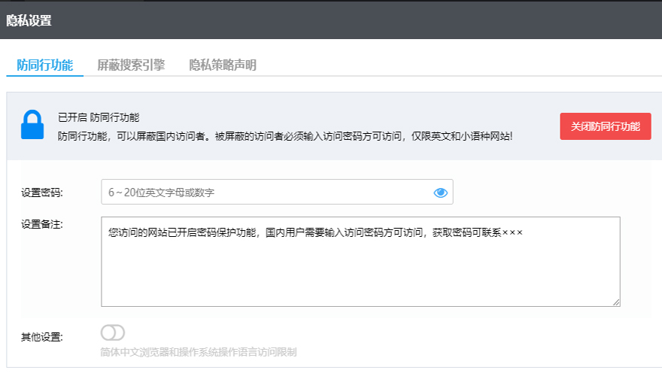Click the 6～20位英文字母或数字 placeholder text
This screenshot has width=662, height=376.
point(162,193)
